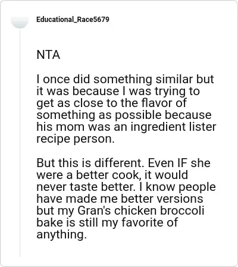The image size is (238, 267).
Task: Click the sentence 'But this is different.'
Action: (x=90, y=163)
